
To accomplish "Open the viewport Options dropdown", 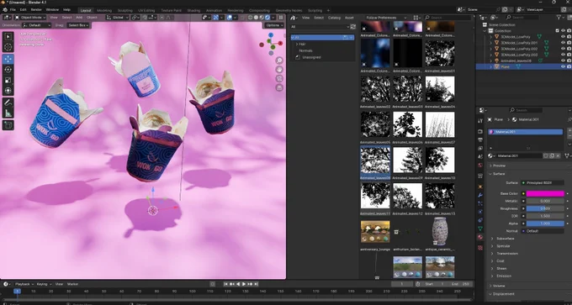I will (x=274, y=25).
